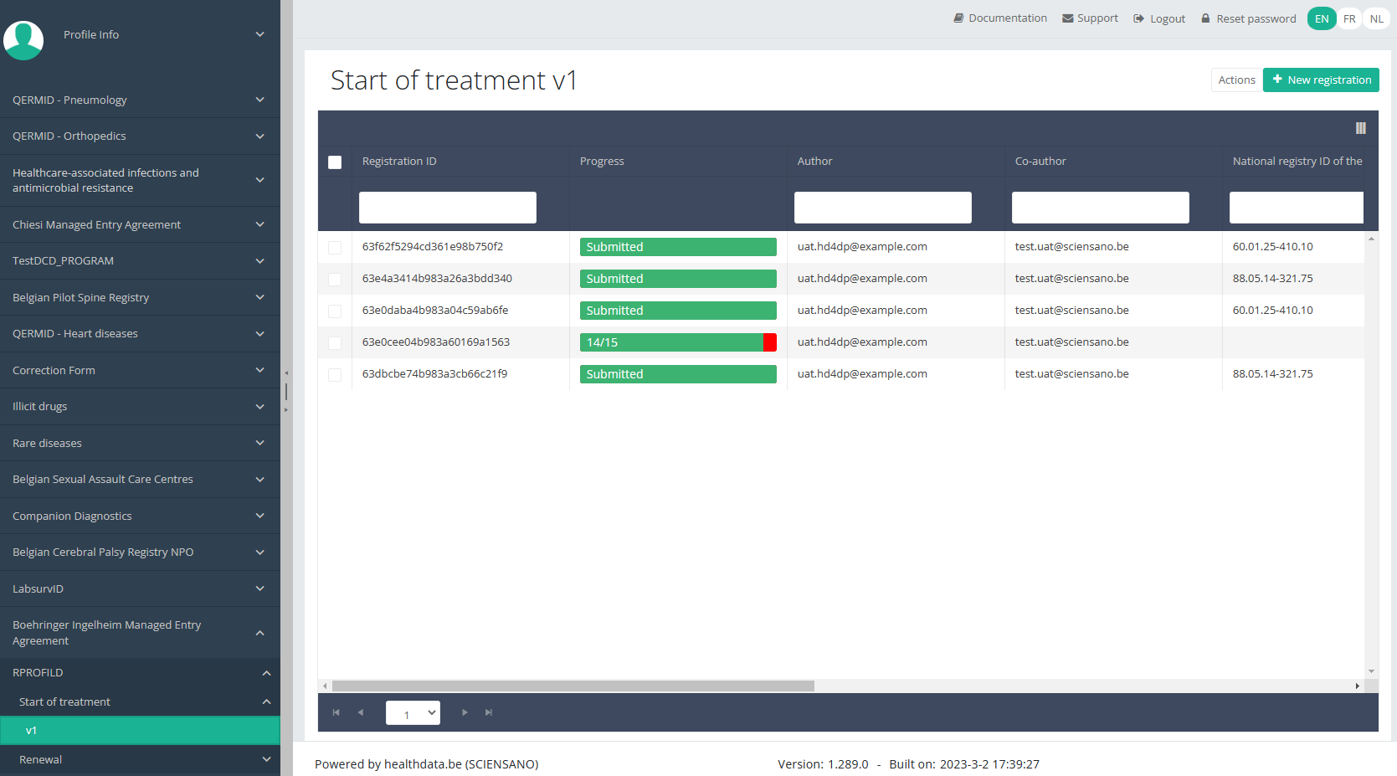Go to previous page arrow in pagination

[361, 712]
